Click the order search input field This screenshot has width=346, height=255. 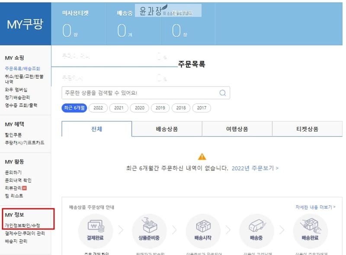point(146,93)
